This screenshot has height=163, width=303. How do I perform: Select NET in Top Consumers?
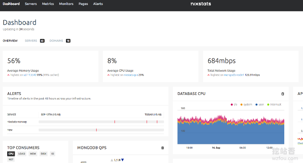[x=11, y=159]
